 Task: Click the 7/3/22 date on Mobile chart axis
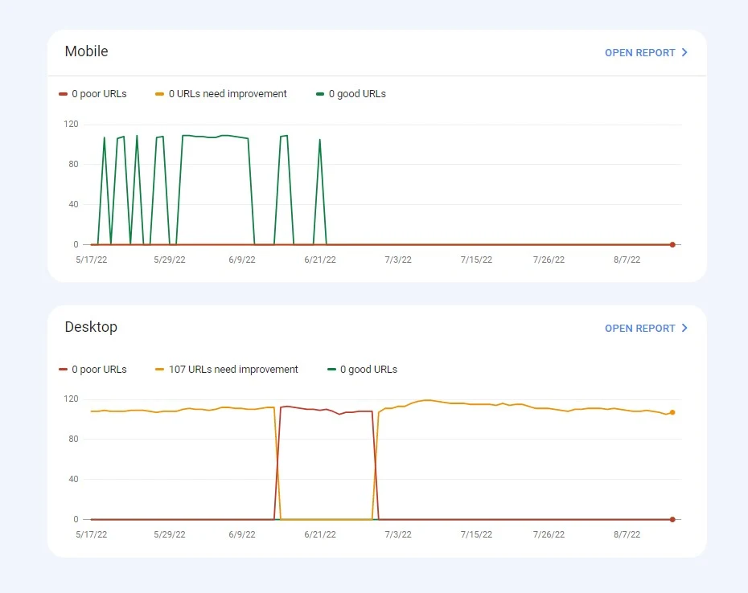tap(398, 260)
